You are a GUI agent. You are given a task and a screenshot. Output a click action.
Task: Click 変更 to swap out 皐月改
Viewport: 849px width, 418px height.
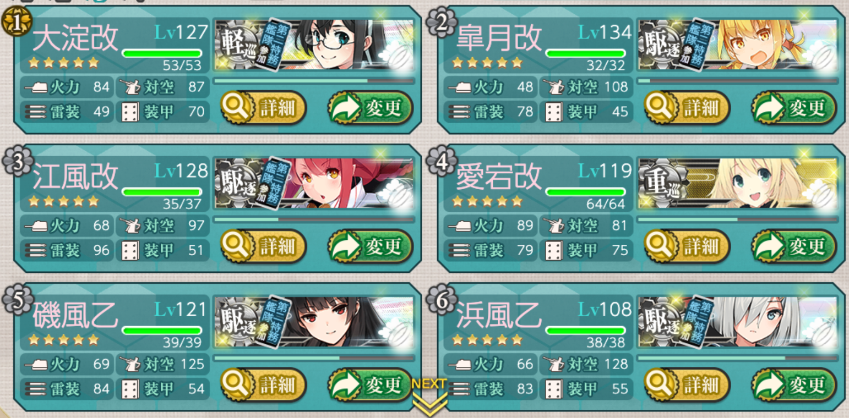coord(794,108)
